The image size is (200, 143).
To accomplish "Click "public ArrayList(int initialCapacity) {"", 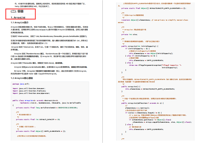I will click(x=140, y=46).
